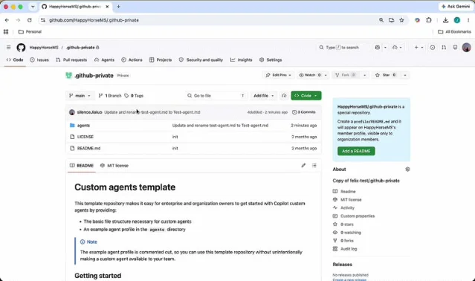475x281 pixels.
Task: Click the install app icon in the address bar
Action: pyautogui.click(x=392, y=20)
